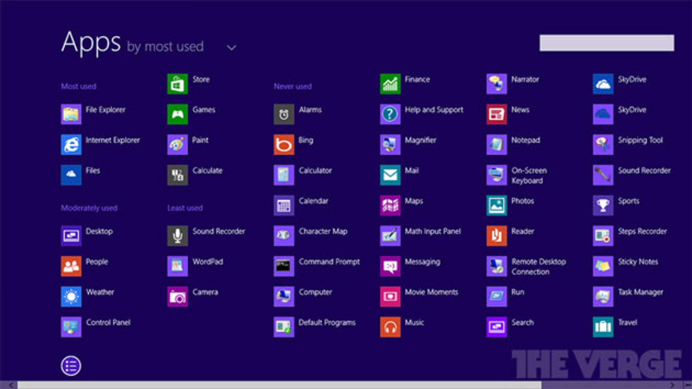This screenshot has height=389, width=692.
Task: Select the "Moderately used" group header
Action: click(x=89, y=208)
